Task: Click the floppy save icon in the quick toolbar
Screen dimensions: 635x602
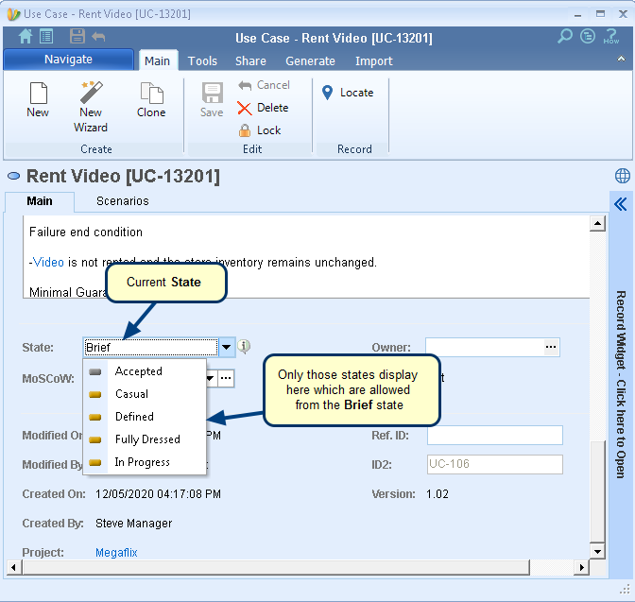Action: (77, 36)
